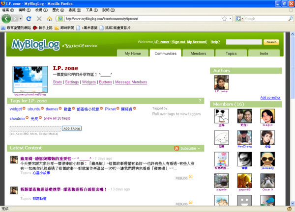Remove the Pixnet tag via red icon
Image resolution: width=295 pixels, height=212 pixels.
point(118,108)
